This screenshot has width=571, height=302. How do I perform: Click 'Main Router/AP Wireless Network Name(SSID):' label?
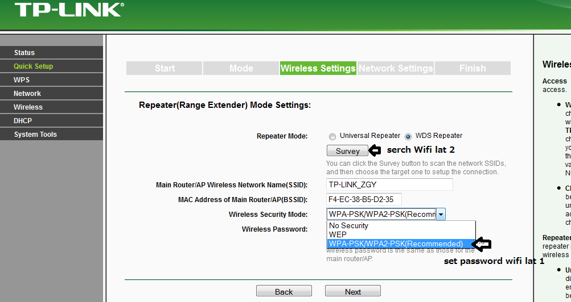coord(232,184)
